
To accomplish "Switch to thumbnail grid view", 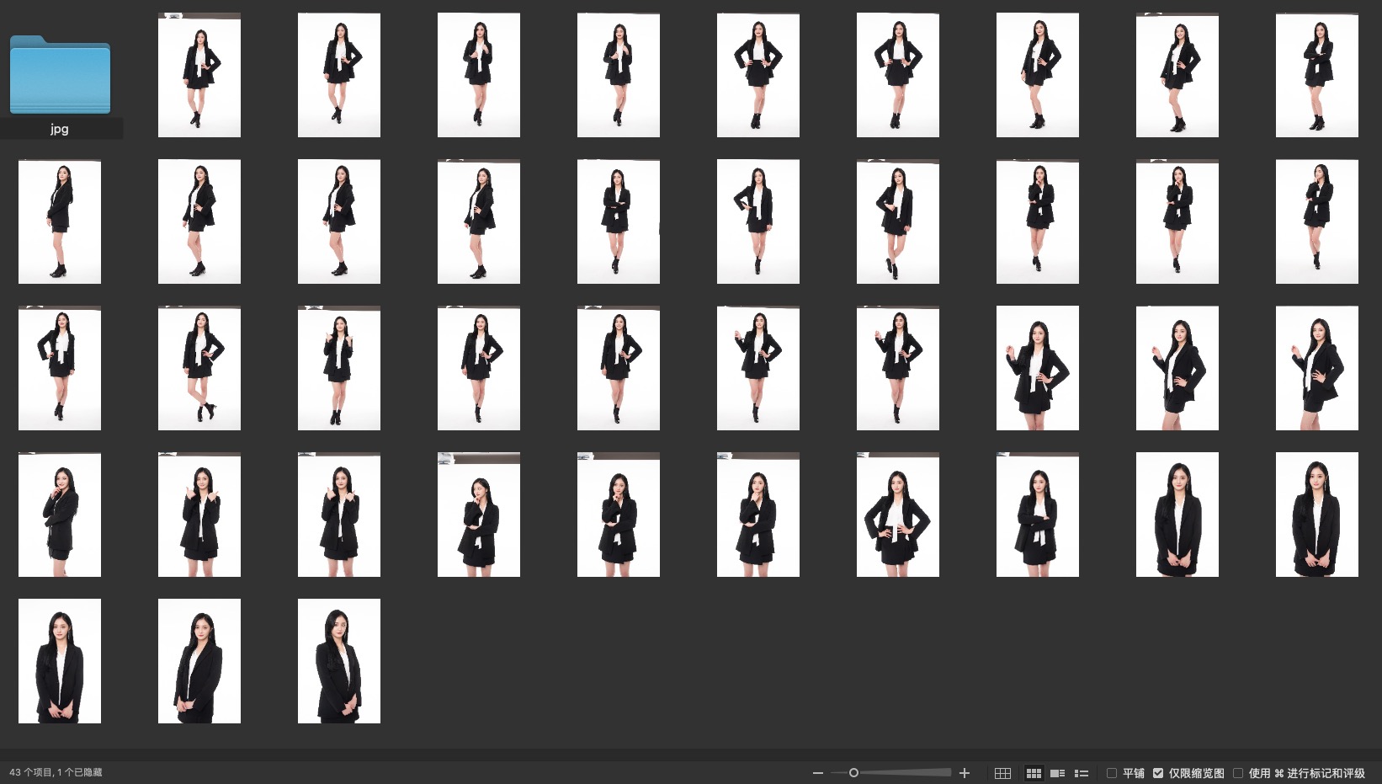I will coord(1034,773).
